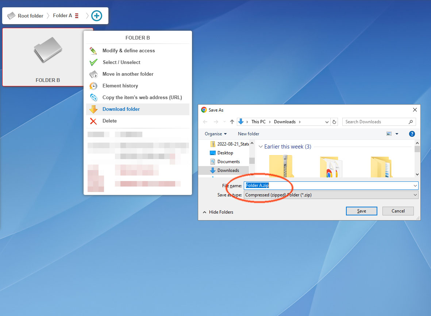Click the plus add-element icon in breadcrumb
431x316 pixels.
click(97, 16)
